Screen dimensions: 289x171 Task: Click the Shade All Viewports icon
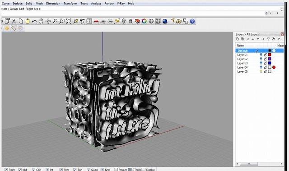158,21
